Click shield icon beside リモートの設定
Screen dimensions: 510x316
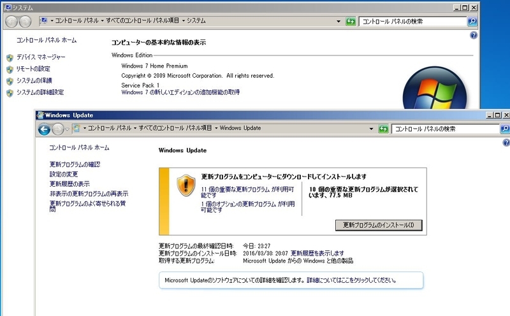pos(10,69)
